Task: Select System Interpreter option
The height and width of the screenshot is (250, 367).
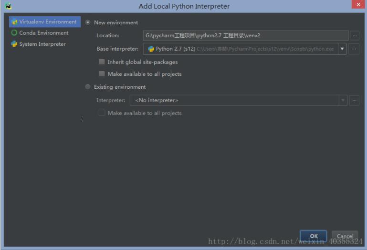Action: pos(39,44)
